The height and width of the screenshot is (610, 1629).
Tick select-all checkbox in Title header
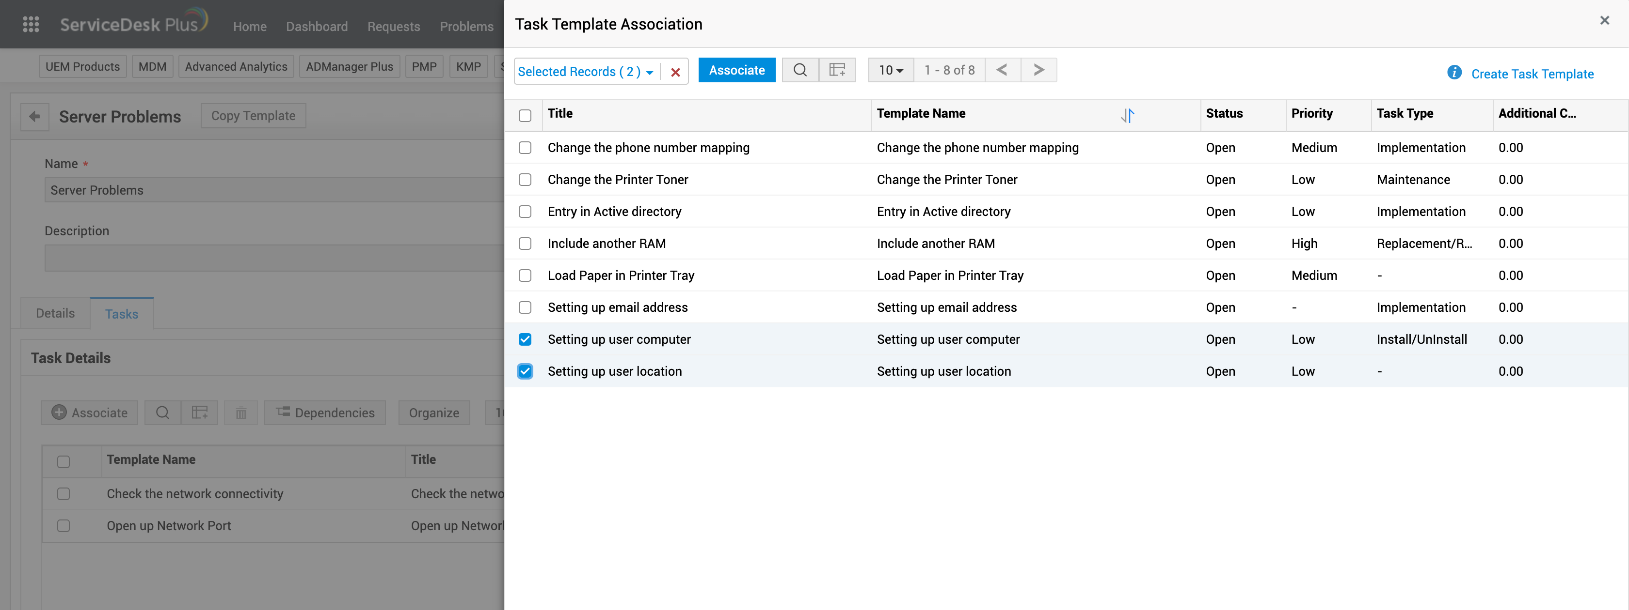point(525,116)
